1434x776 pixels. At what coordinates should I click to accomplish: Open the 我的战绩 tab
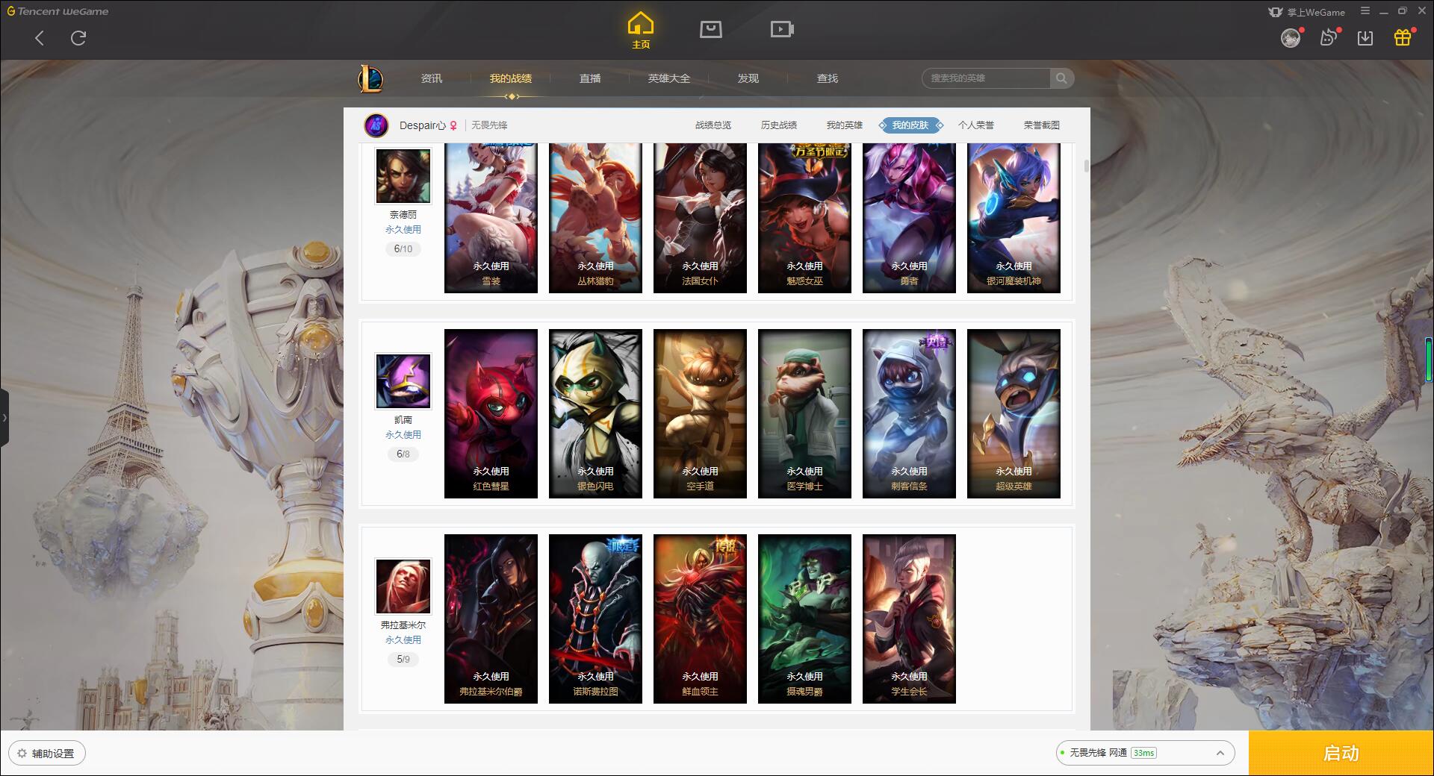point(511,78)
